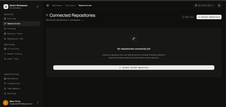The image size is (226, 107).
Task: Open AI Activity monitoring
Action: [x=21, y=49]
